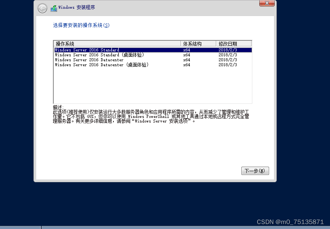
Task: Click the date of the highlighted Standard row
Action: pos(228,50)
